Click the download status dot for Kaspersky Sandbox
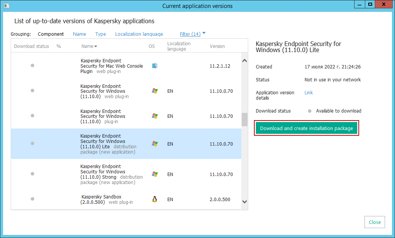This screenshot has height=238, width=395. click(x=32, y=199)
